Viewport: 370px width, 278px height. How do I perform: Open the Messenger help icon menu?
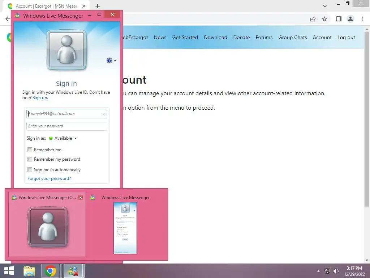[111, 60]
